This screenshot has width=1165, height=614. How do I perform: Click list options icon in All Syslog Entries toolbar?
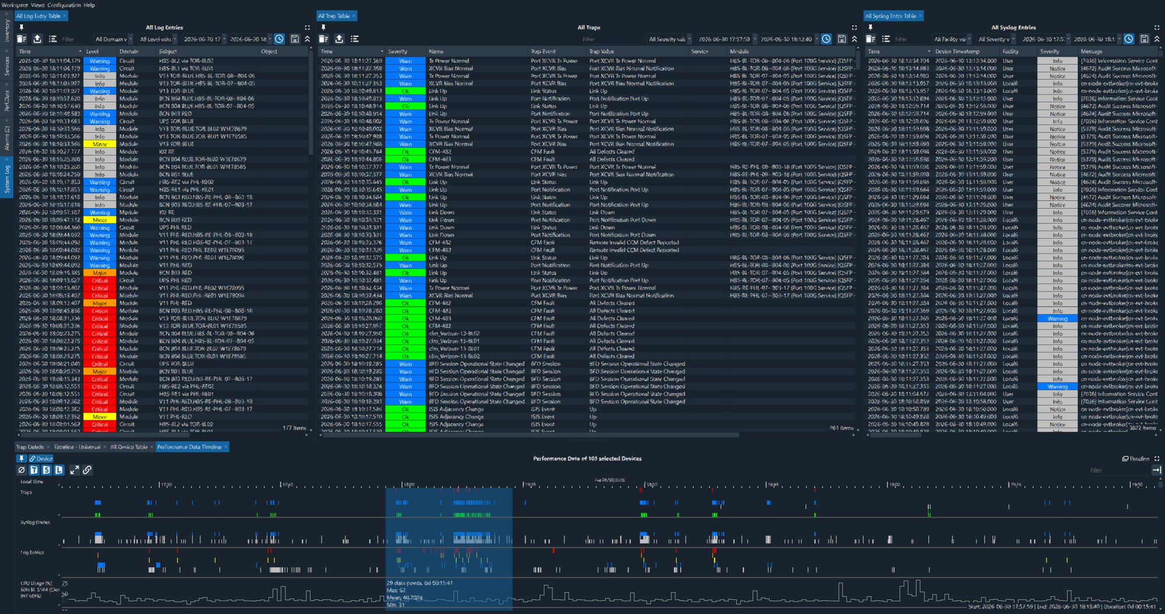(886, 39)
